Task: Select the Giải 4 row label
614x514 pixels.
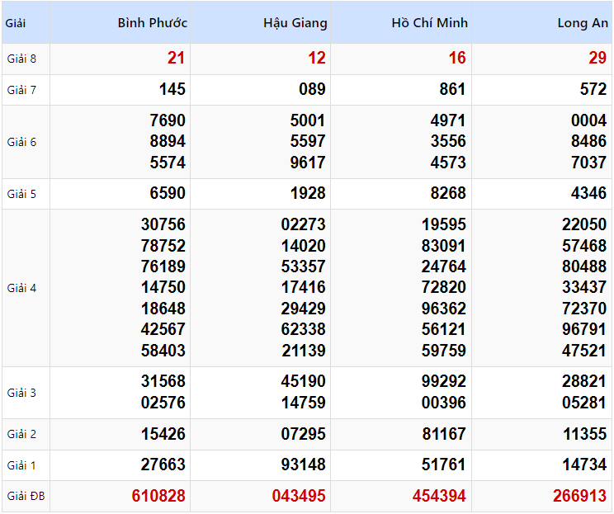Action: pos(22,288)
